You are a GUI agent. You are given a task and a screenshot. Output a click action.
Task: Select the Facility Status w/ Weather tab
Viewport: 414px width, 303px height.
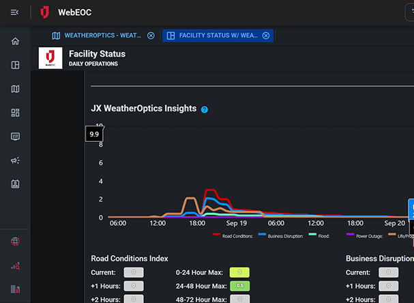(x=218, y=35)
